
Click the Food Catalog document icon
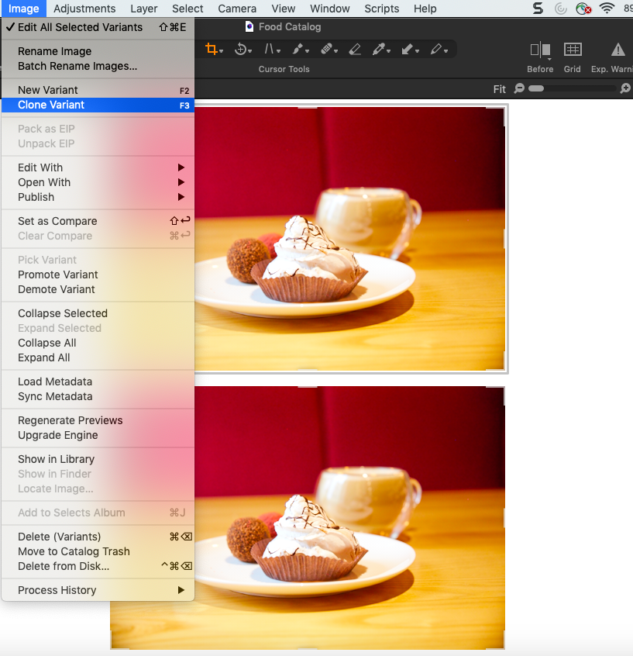click(x=249, y=27)
